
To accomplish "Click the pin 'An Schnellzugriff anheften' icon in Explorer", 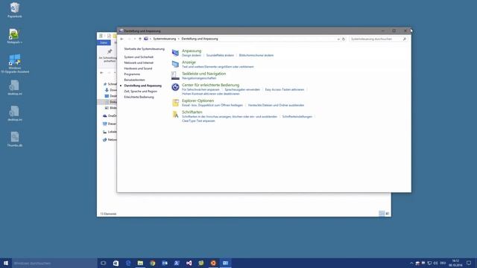I will [110, 51].
